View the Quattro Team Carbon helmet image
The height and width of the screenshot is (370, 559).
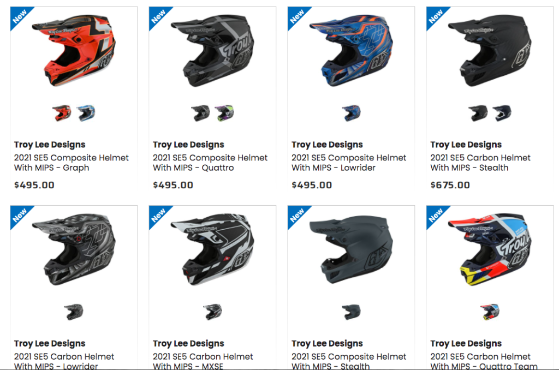coord(490,249)
